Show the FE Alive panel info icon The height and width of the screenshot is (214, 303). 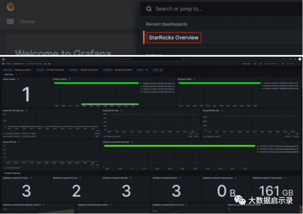80,178
